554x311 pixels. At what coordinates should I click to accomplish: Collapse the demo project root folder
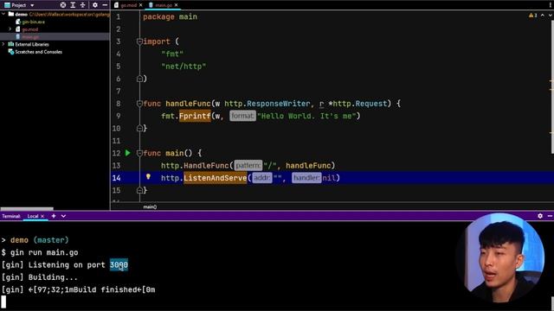(3, 14)
